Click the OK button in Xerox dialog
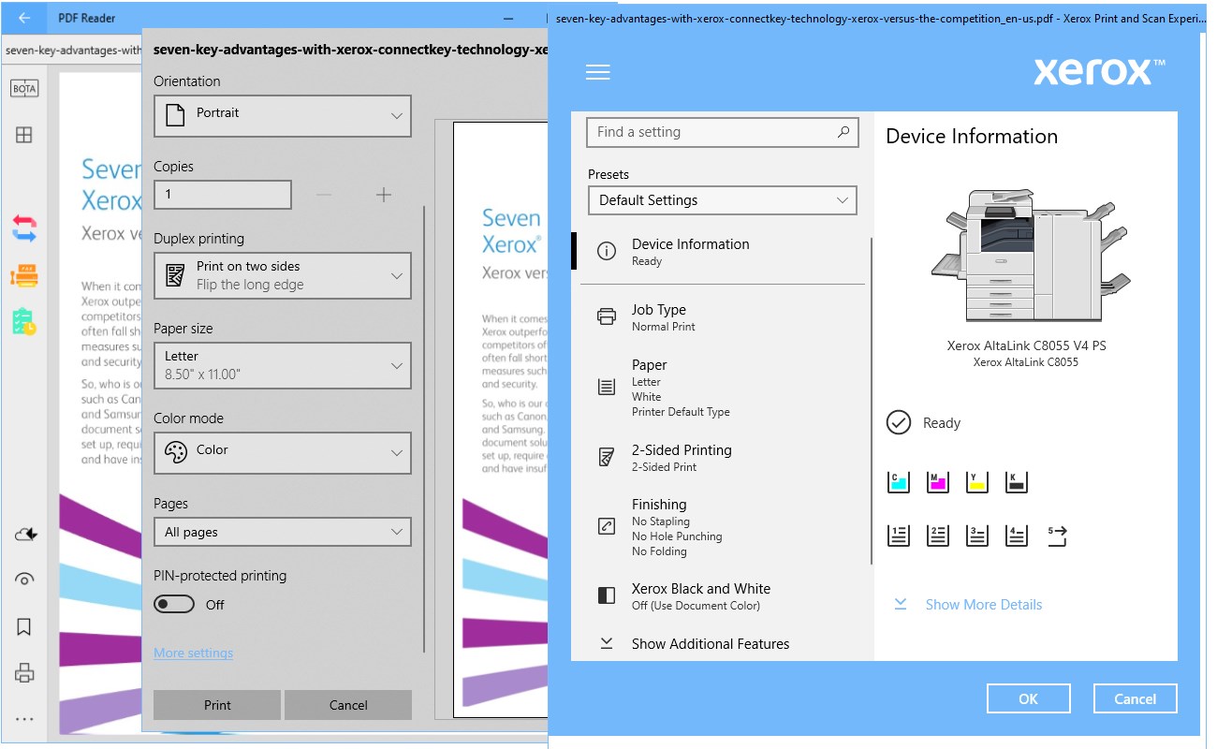 1029,698
